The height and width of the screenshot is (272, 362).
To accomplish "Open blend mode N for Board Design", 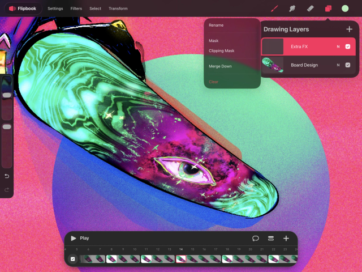I will click(x=338, y=65).
